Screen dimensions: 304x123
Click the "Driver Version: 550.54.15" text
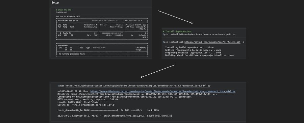[x=105, y=21]
